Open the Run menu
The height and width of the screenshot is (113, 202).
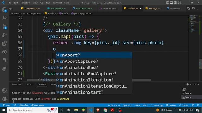[x=48, y=3]
